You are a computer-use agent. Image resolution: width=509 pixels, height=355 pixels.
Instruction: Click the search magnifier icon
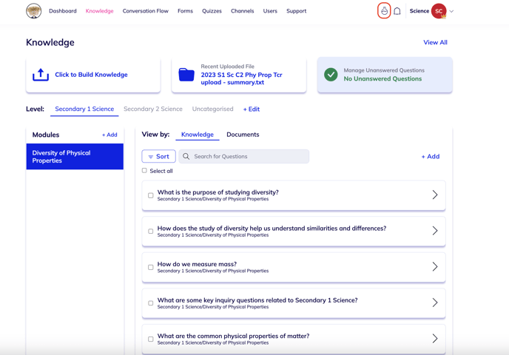click(x=186, y=156)
